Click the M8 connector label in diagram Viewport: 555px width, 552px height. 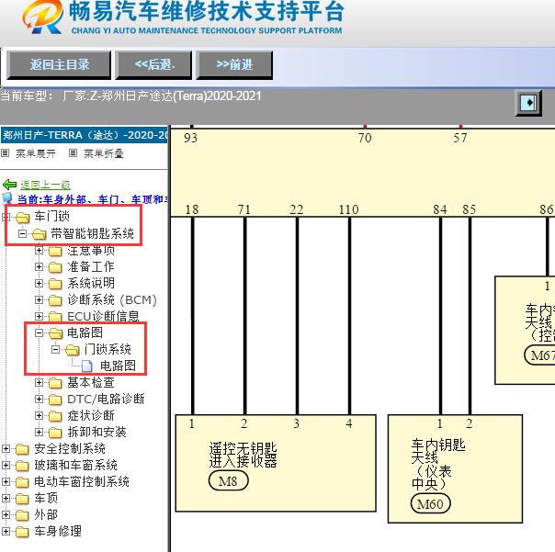point(228,481)
